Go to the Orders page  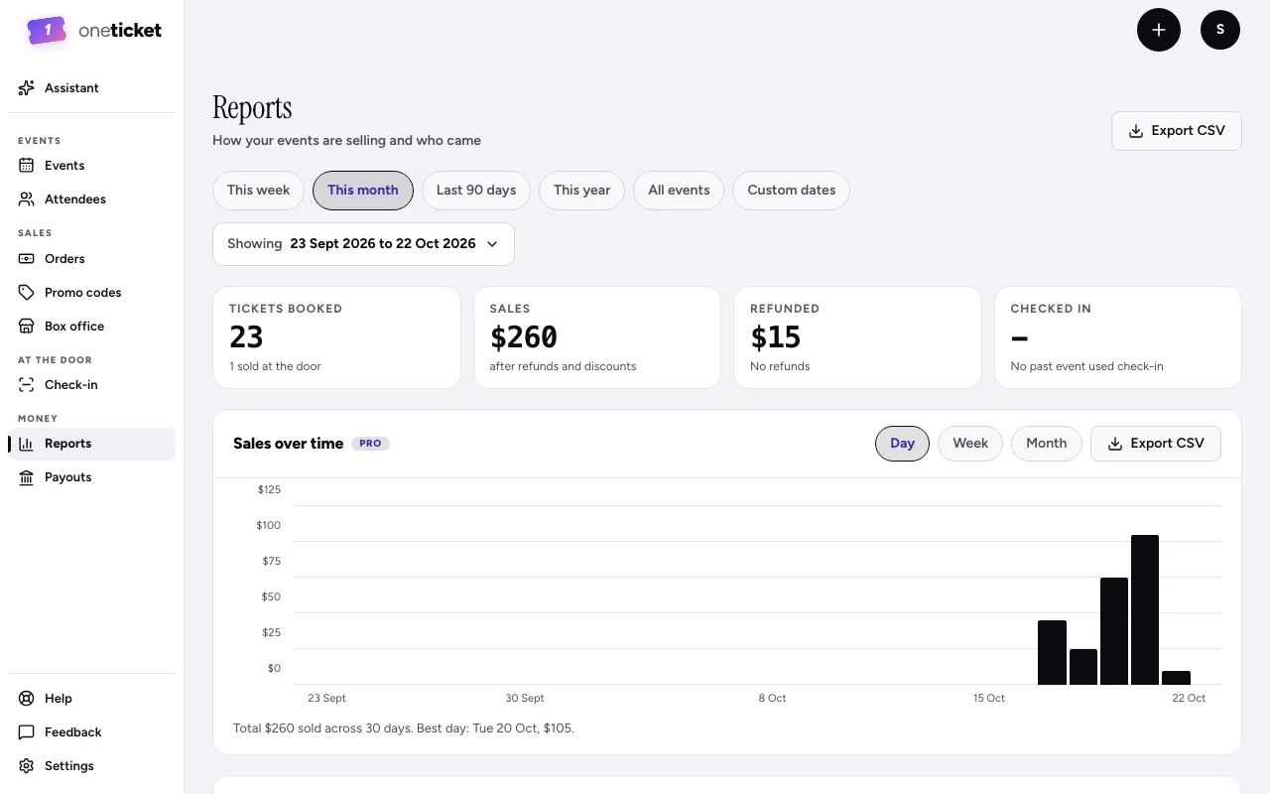91,259
